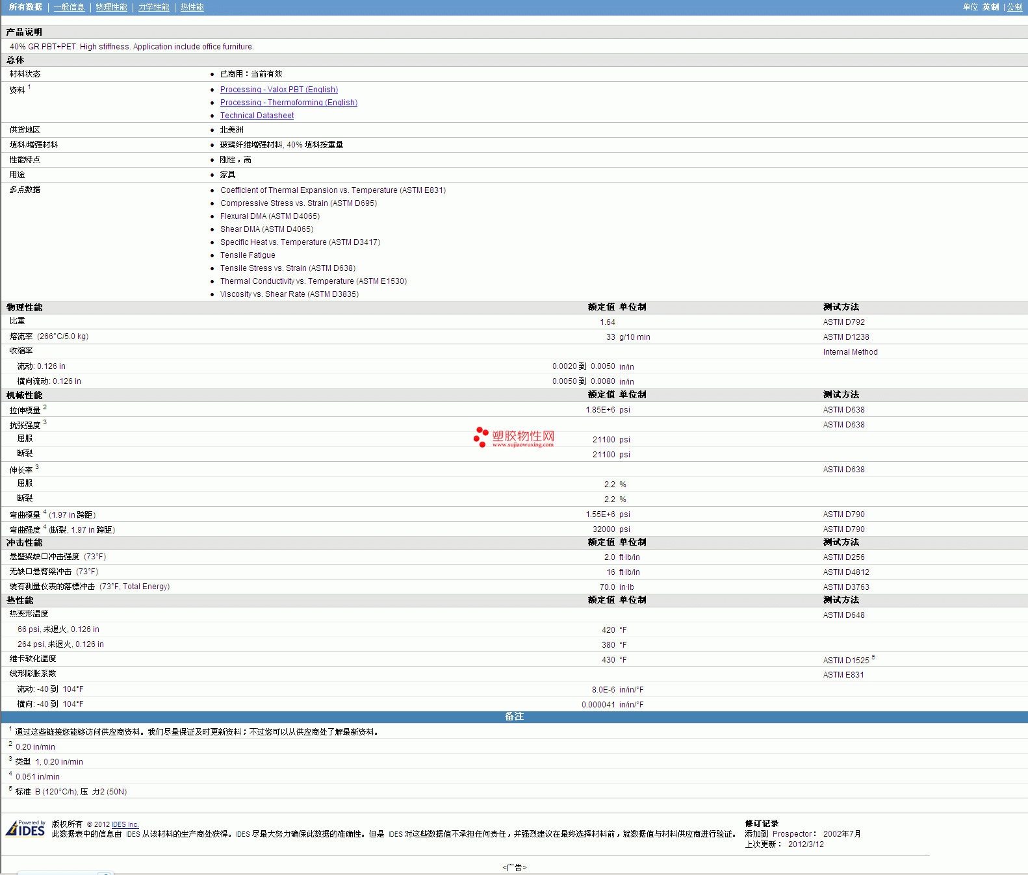Viewport: 1028px width, 875px height.
Task: Switch to the 所有数据 tab
Action: 25,7
